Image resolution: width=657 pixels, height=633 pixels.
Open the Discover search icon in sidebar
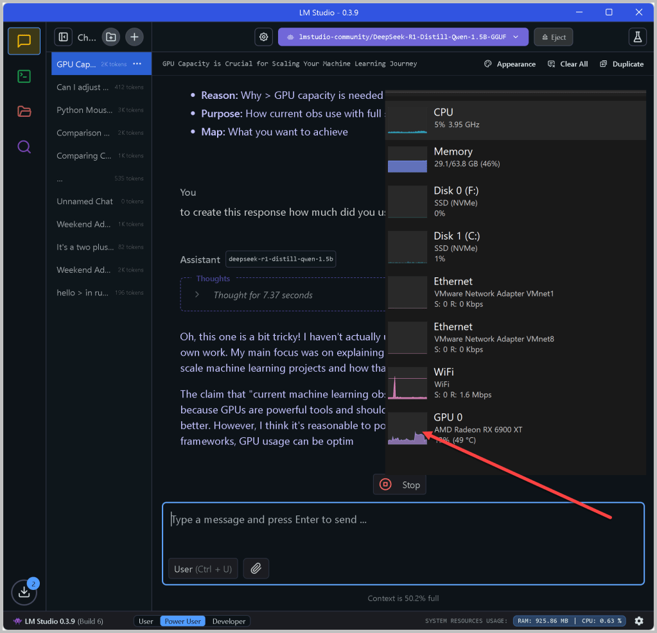[24, 146]
